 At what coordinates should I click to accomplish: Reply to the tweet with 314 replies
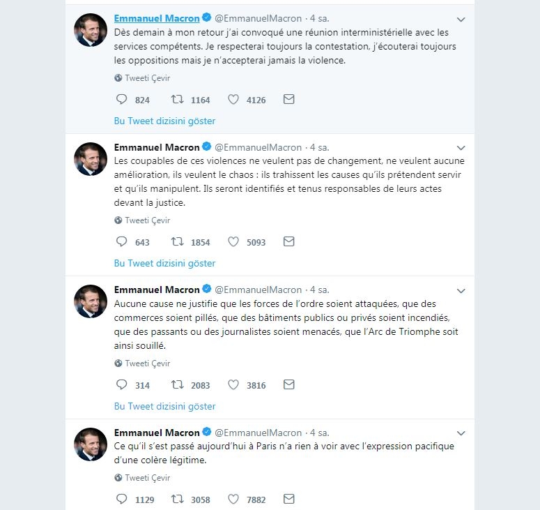(122, 385)
